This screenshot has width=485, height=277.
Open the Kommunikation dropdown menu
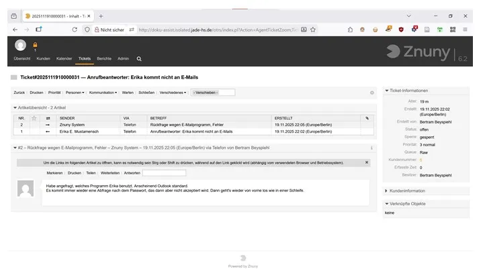(103, 93)
